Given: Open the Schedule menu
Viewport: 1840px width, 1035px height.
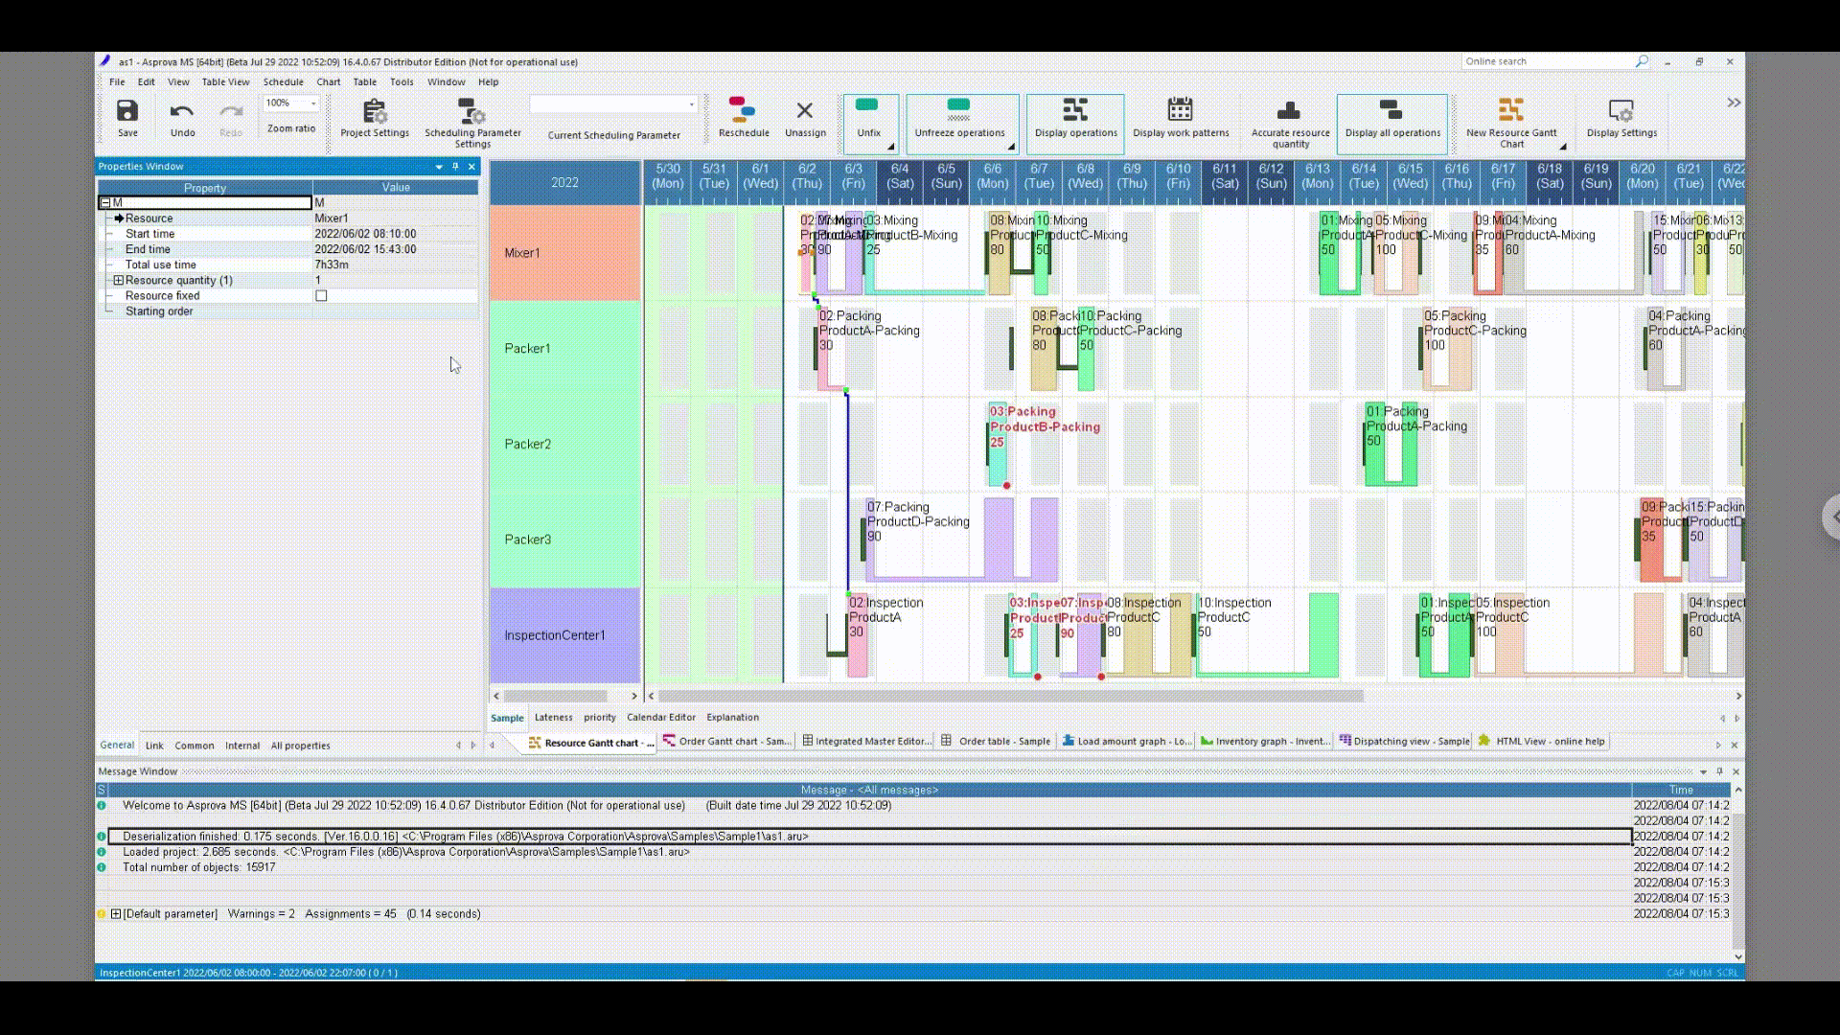Looking at the screenshot, I should pyautogui.click(x=283, y=82).
